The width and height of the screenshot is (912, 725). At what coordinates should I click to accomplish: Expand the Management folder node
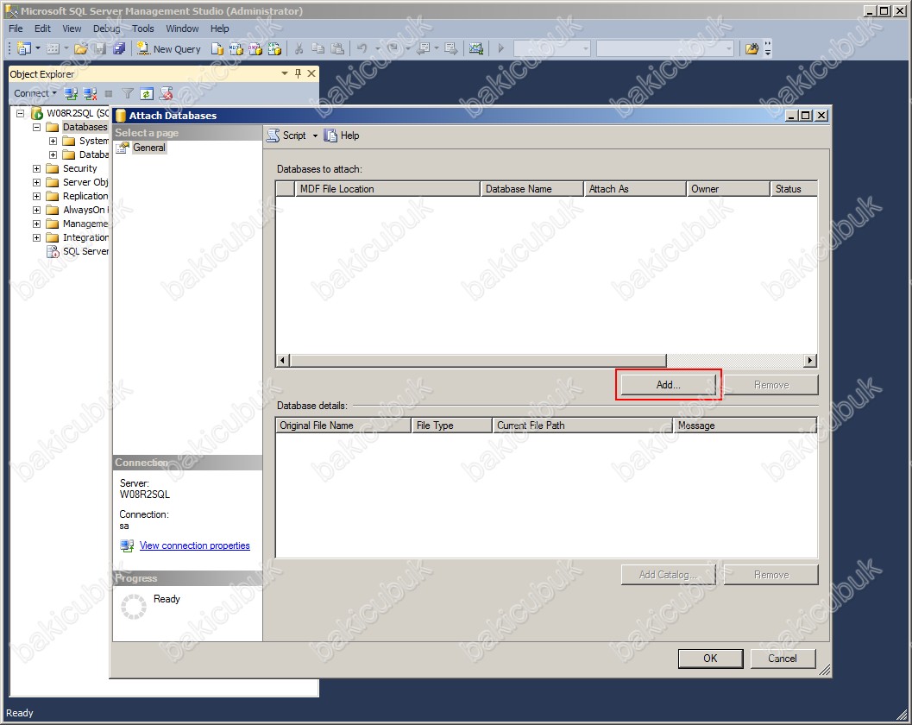click(x=36, y=224)
